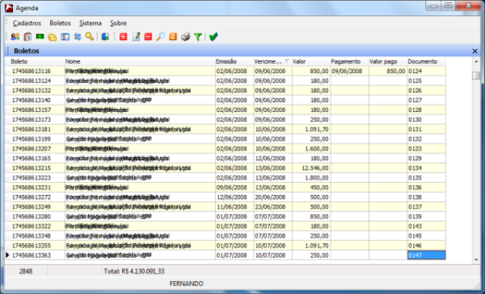Open the Sobre menu
Image resolution: width=485 pixels, height=294 pixels.
(x=118, y=23)
